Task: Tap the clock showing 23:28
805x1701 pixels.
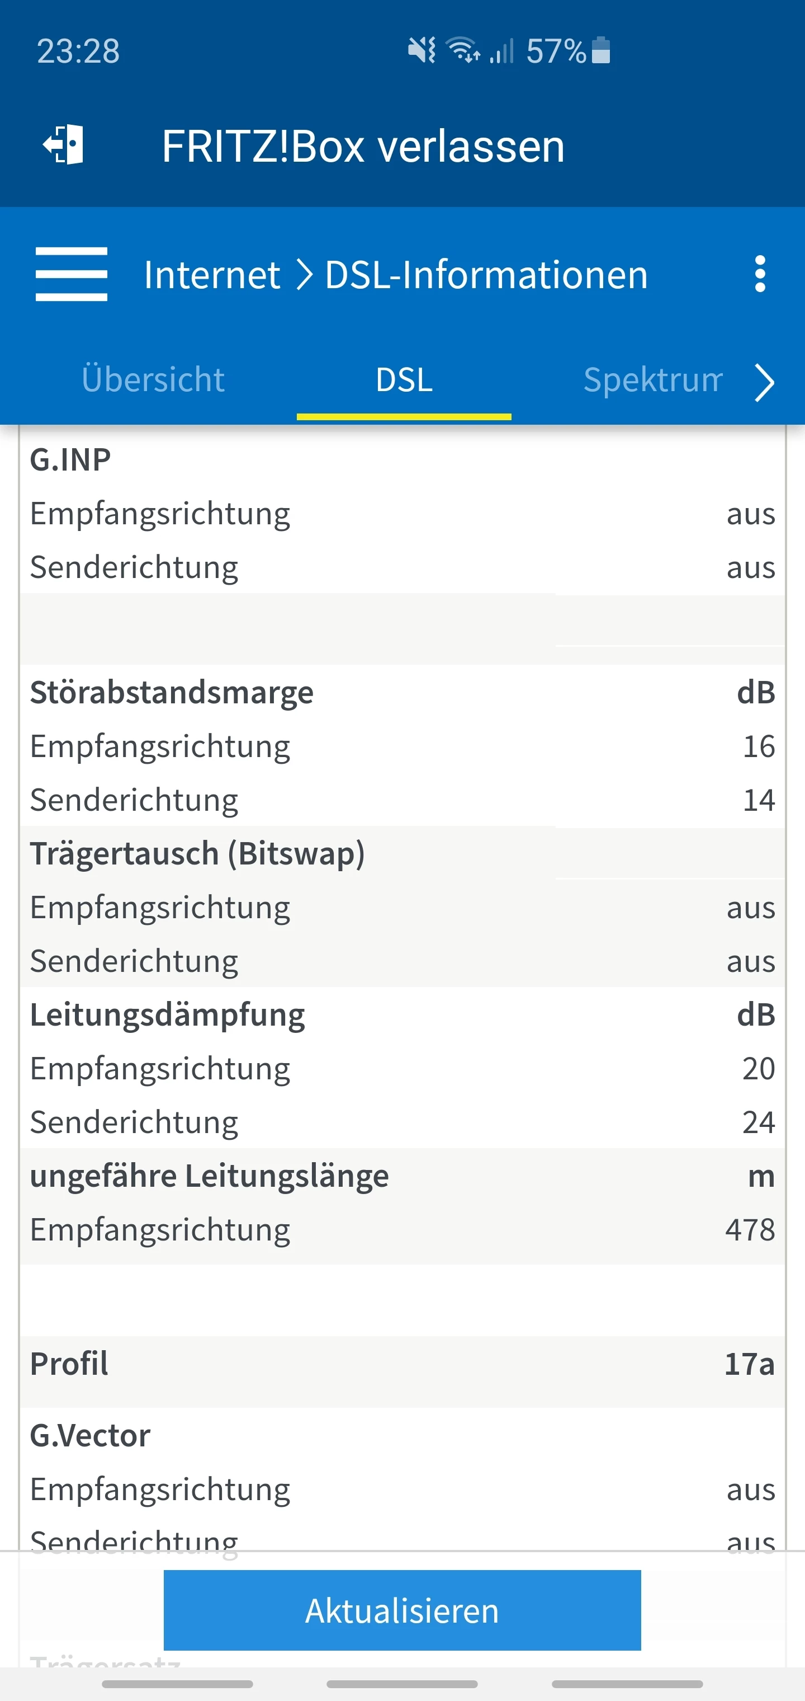Action: coord(78,51)
